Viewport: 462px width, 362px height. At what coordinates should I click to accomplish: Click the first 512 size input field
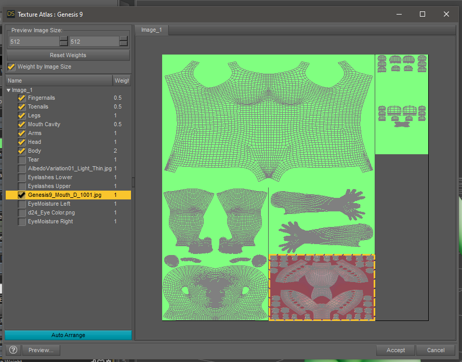click(x=33, y=42)
